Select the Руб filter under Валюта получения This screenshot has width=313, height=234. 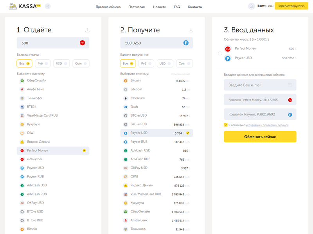pos(146,64)
